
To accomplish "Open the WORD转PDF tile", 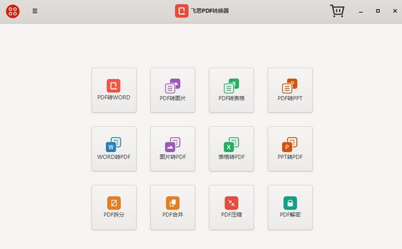I will tap(114, 149).
